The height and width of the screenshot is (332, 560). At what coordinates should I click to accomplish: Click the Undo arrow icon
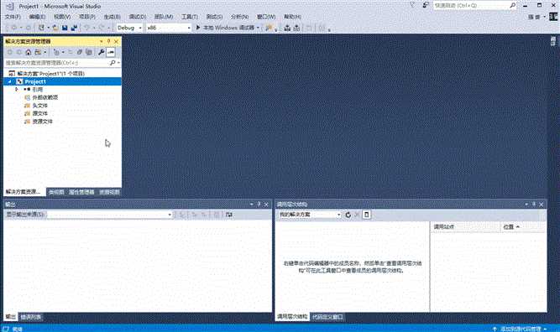pos(86,28)
